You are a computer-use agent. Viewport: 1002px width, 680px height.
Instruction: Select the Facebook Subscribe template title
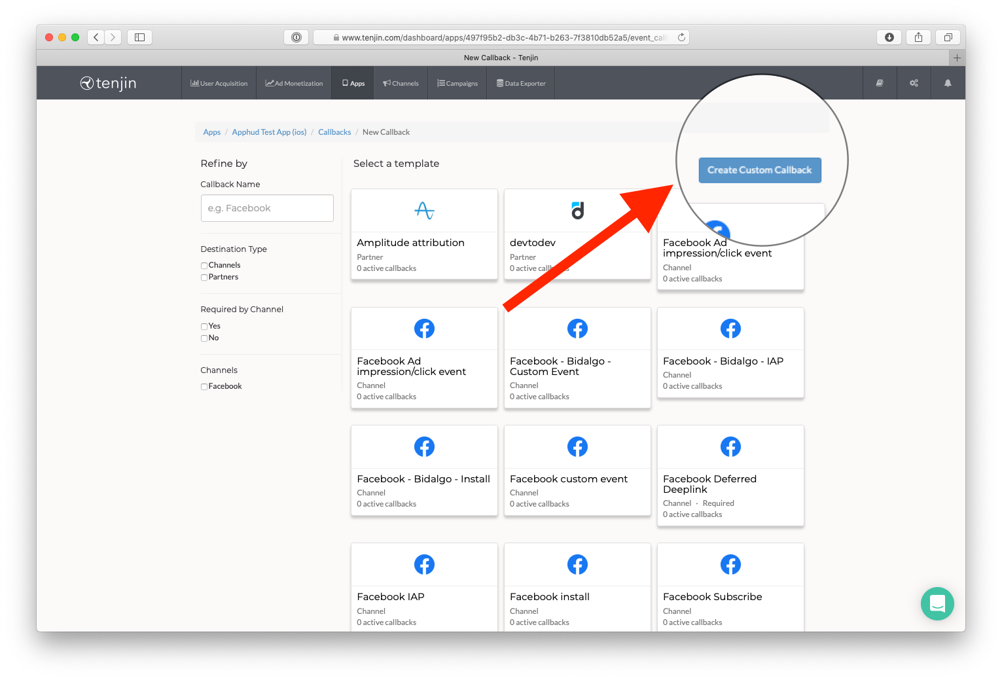(712, 597)
